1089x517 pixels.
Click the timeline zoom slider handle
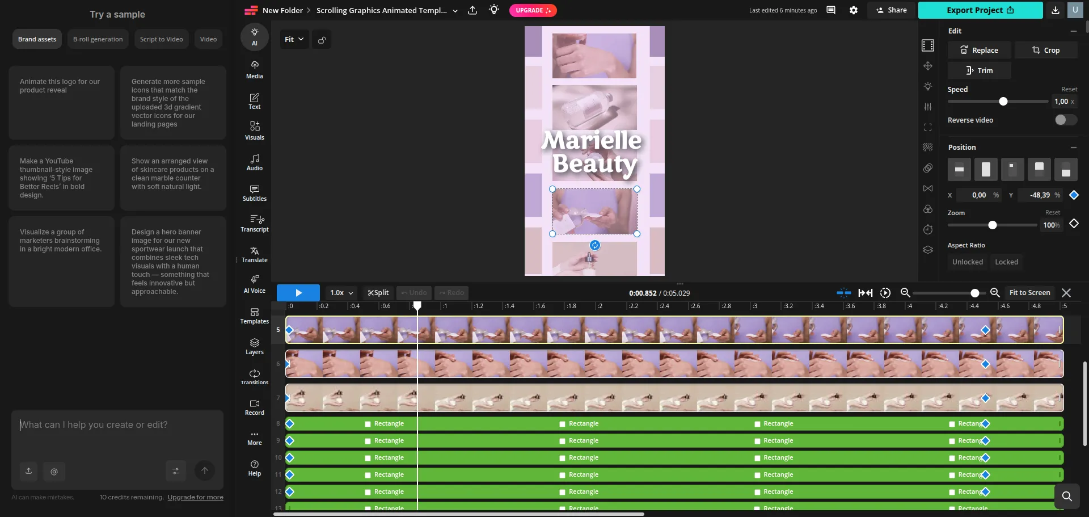point(974,293)
